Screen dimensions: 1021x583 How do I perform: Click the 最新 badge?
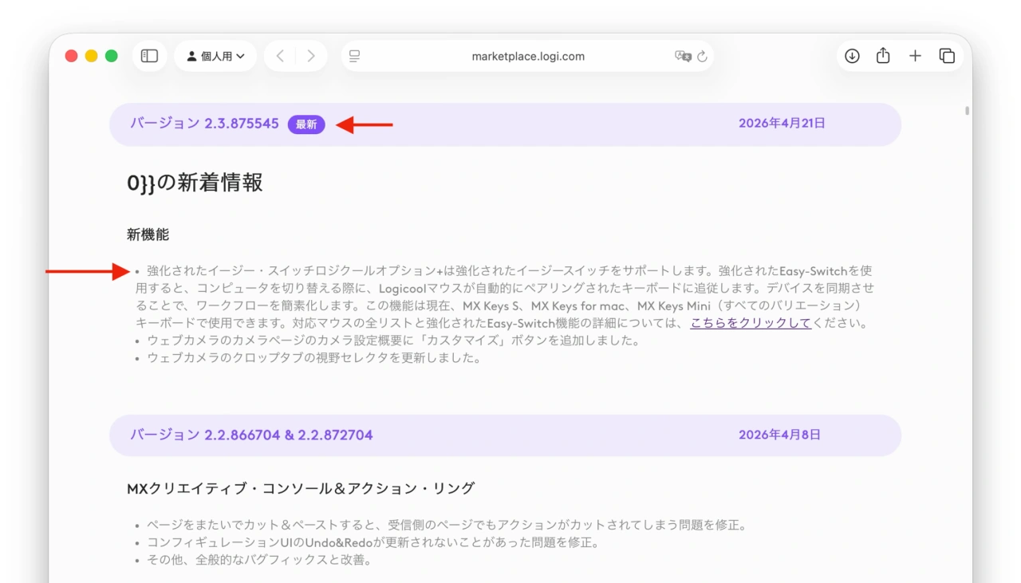306,124
